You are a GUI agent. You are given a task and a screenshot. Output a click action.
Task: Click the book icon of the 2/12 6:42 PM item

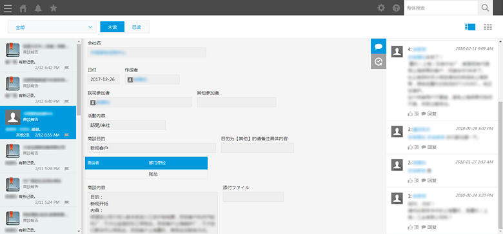13,50
